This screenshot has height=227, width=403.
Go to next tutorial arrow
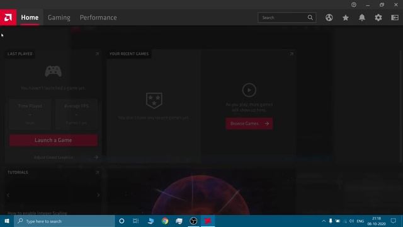[98, 195]
